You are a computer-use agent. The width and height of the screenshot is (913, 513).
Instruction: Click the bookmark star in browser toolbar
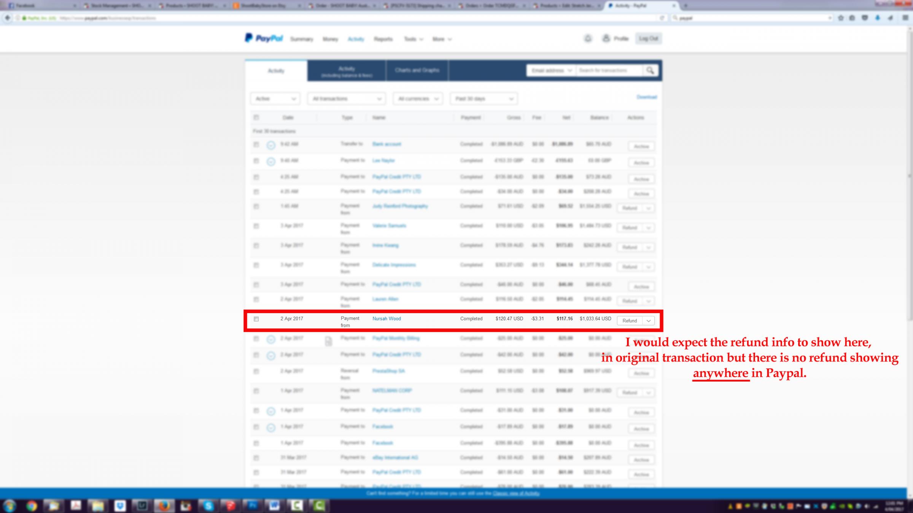pyautogui.click(x=841, y=18)
